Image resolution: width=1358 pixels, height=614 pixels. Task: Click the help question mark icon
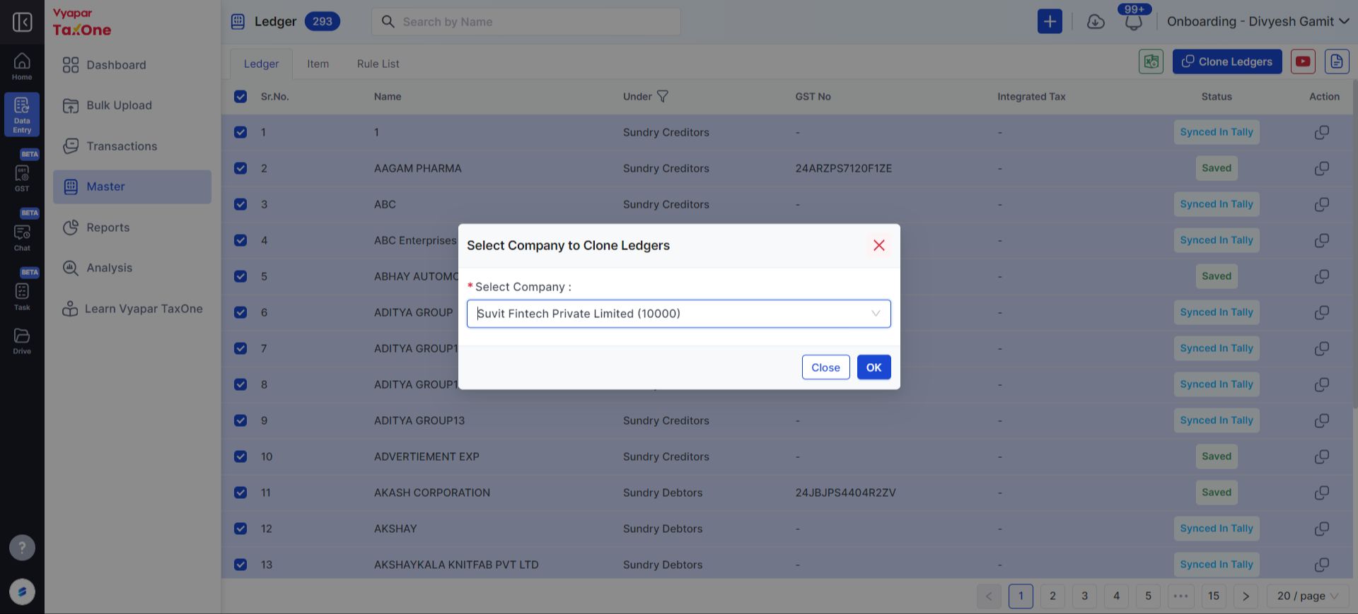[22, 547]
